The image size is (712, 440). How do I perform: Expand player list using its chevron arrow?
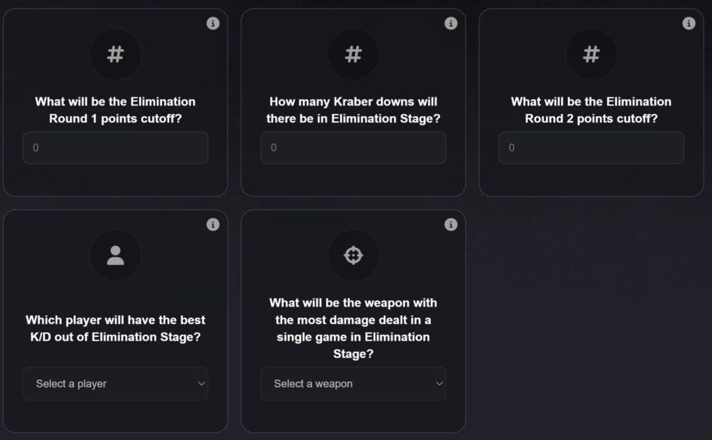202,384
